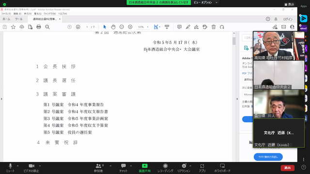This screenshot has height=174, width=310.
Task: Select the 文化庁 近藤 participant tile
Action: click(279, 133)
